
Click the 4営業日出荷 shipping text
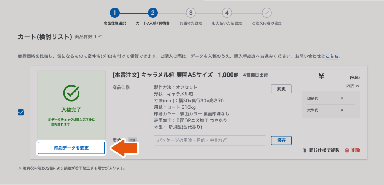click(255, 75)
